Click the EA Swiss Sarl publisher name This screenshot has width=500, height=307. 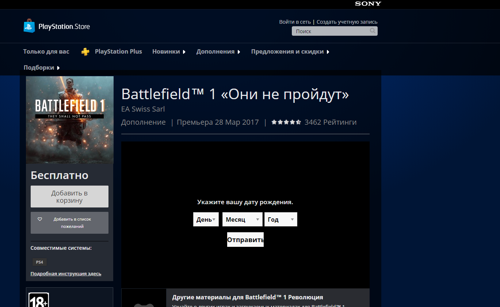[143, 109]
